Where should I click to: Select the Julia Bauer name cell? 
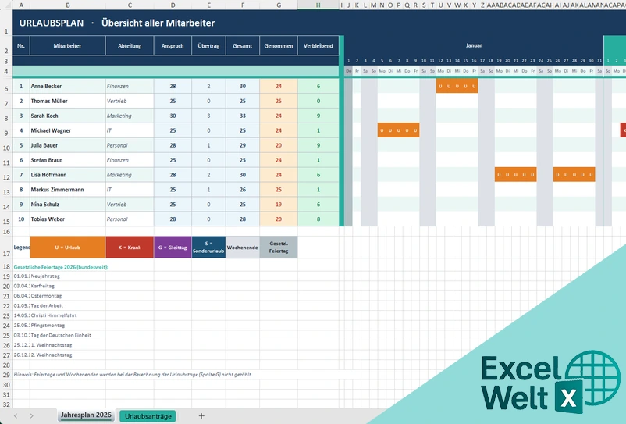pyautogui.click(x=68, y=145)
